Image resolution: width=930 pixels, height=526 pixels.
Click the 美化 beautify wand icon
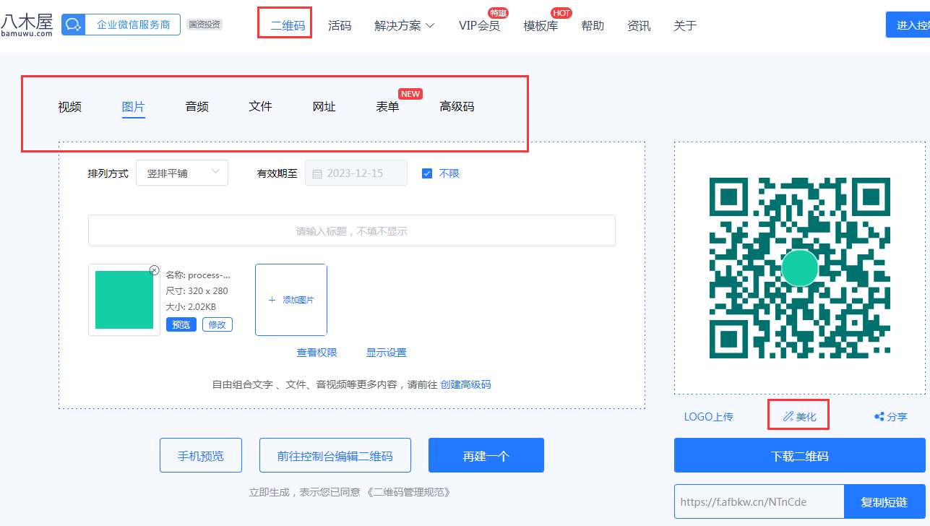tap(788, 416)
